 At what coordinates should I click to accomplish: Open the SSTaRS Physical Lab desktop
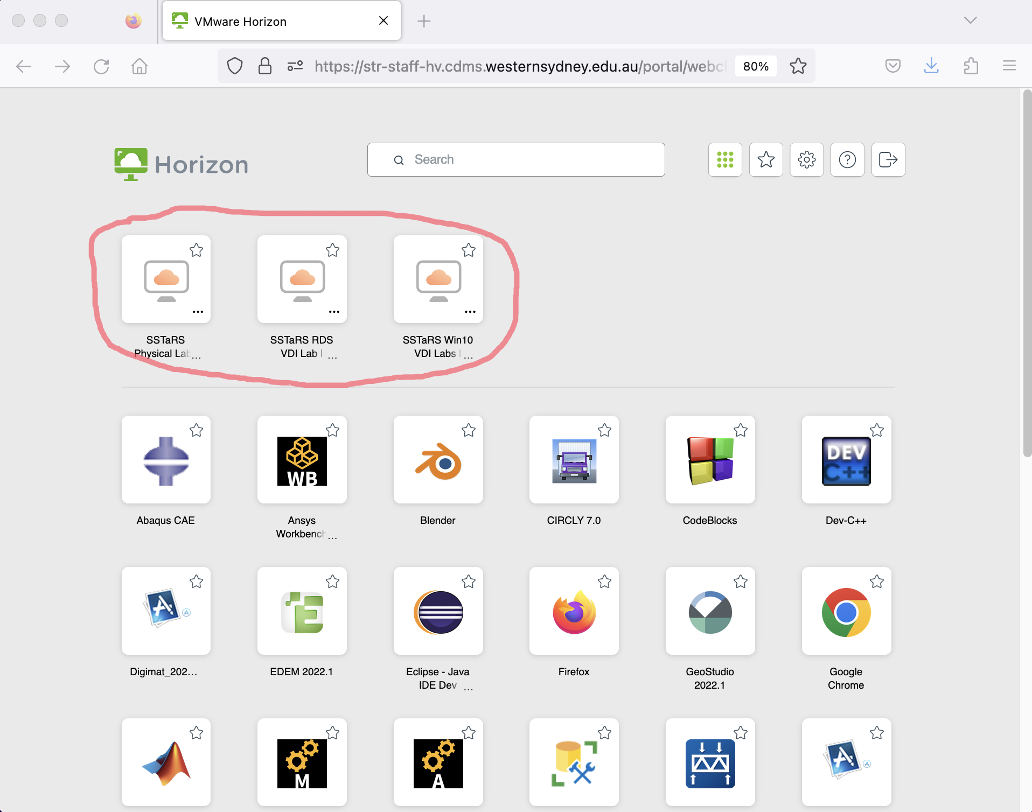tap(166, 279)
